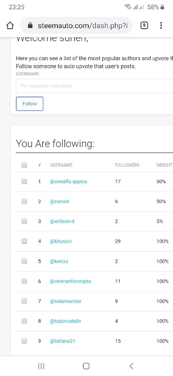The height and width of the screenshot is (376, 173).
Task: Tap the browser home icon
Action: [x=10, y=25]
